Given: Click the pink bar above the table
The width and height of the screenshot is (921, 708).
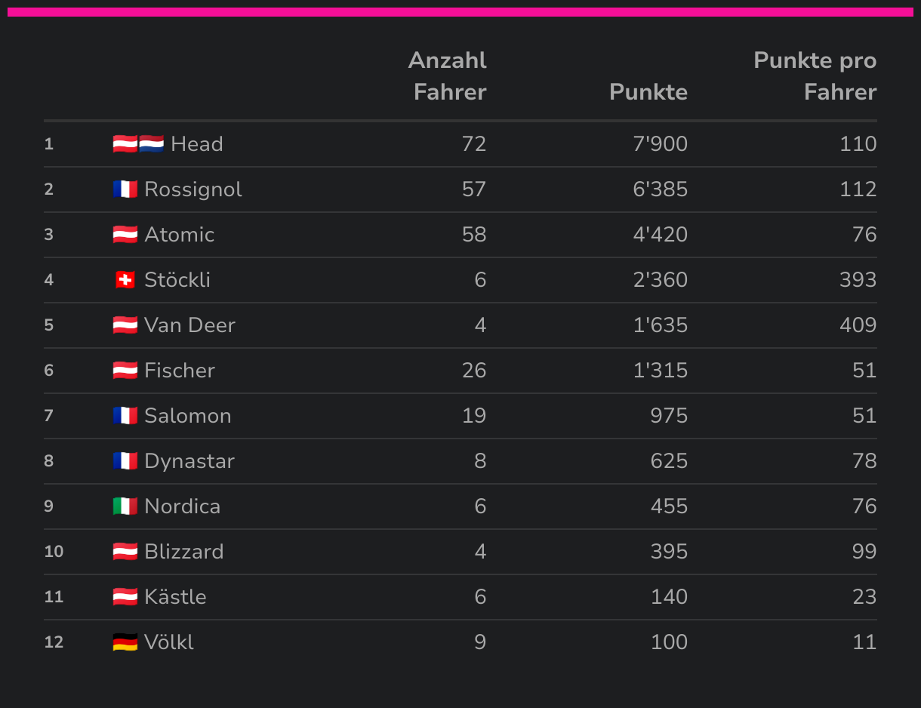Looking at the screenshot, I should [461, 12].
